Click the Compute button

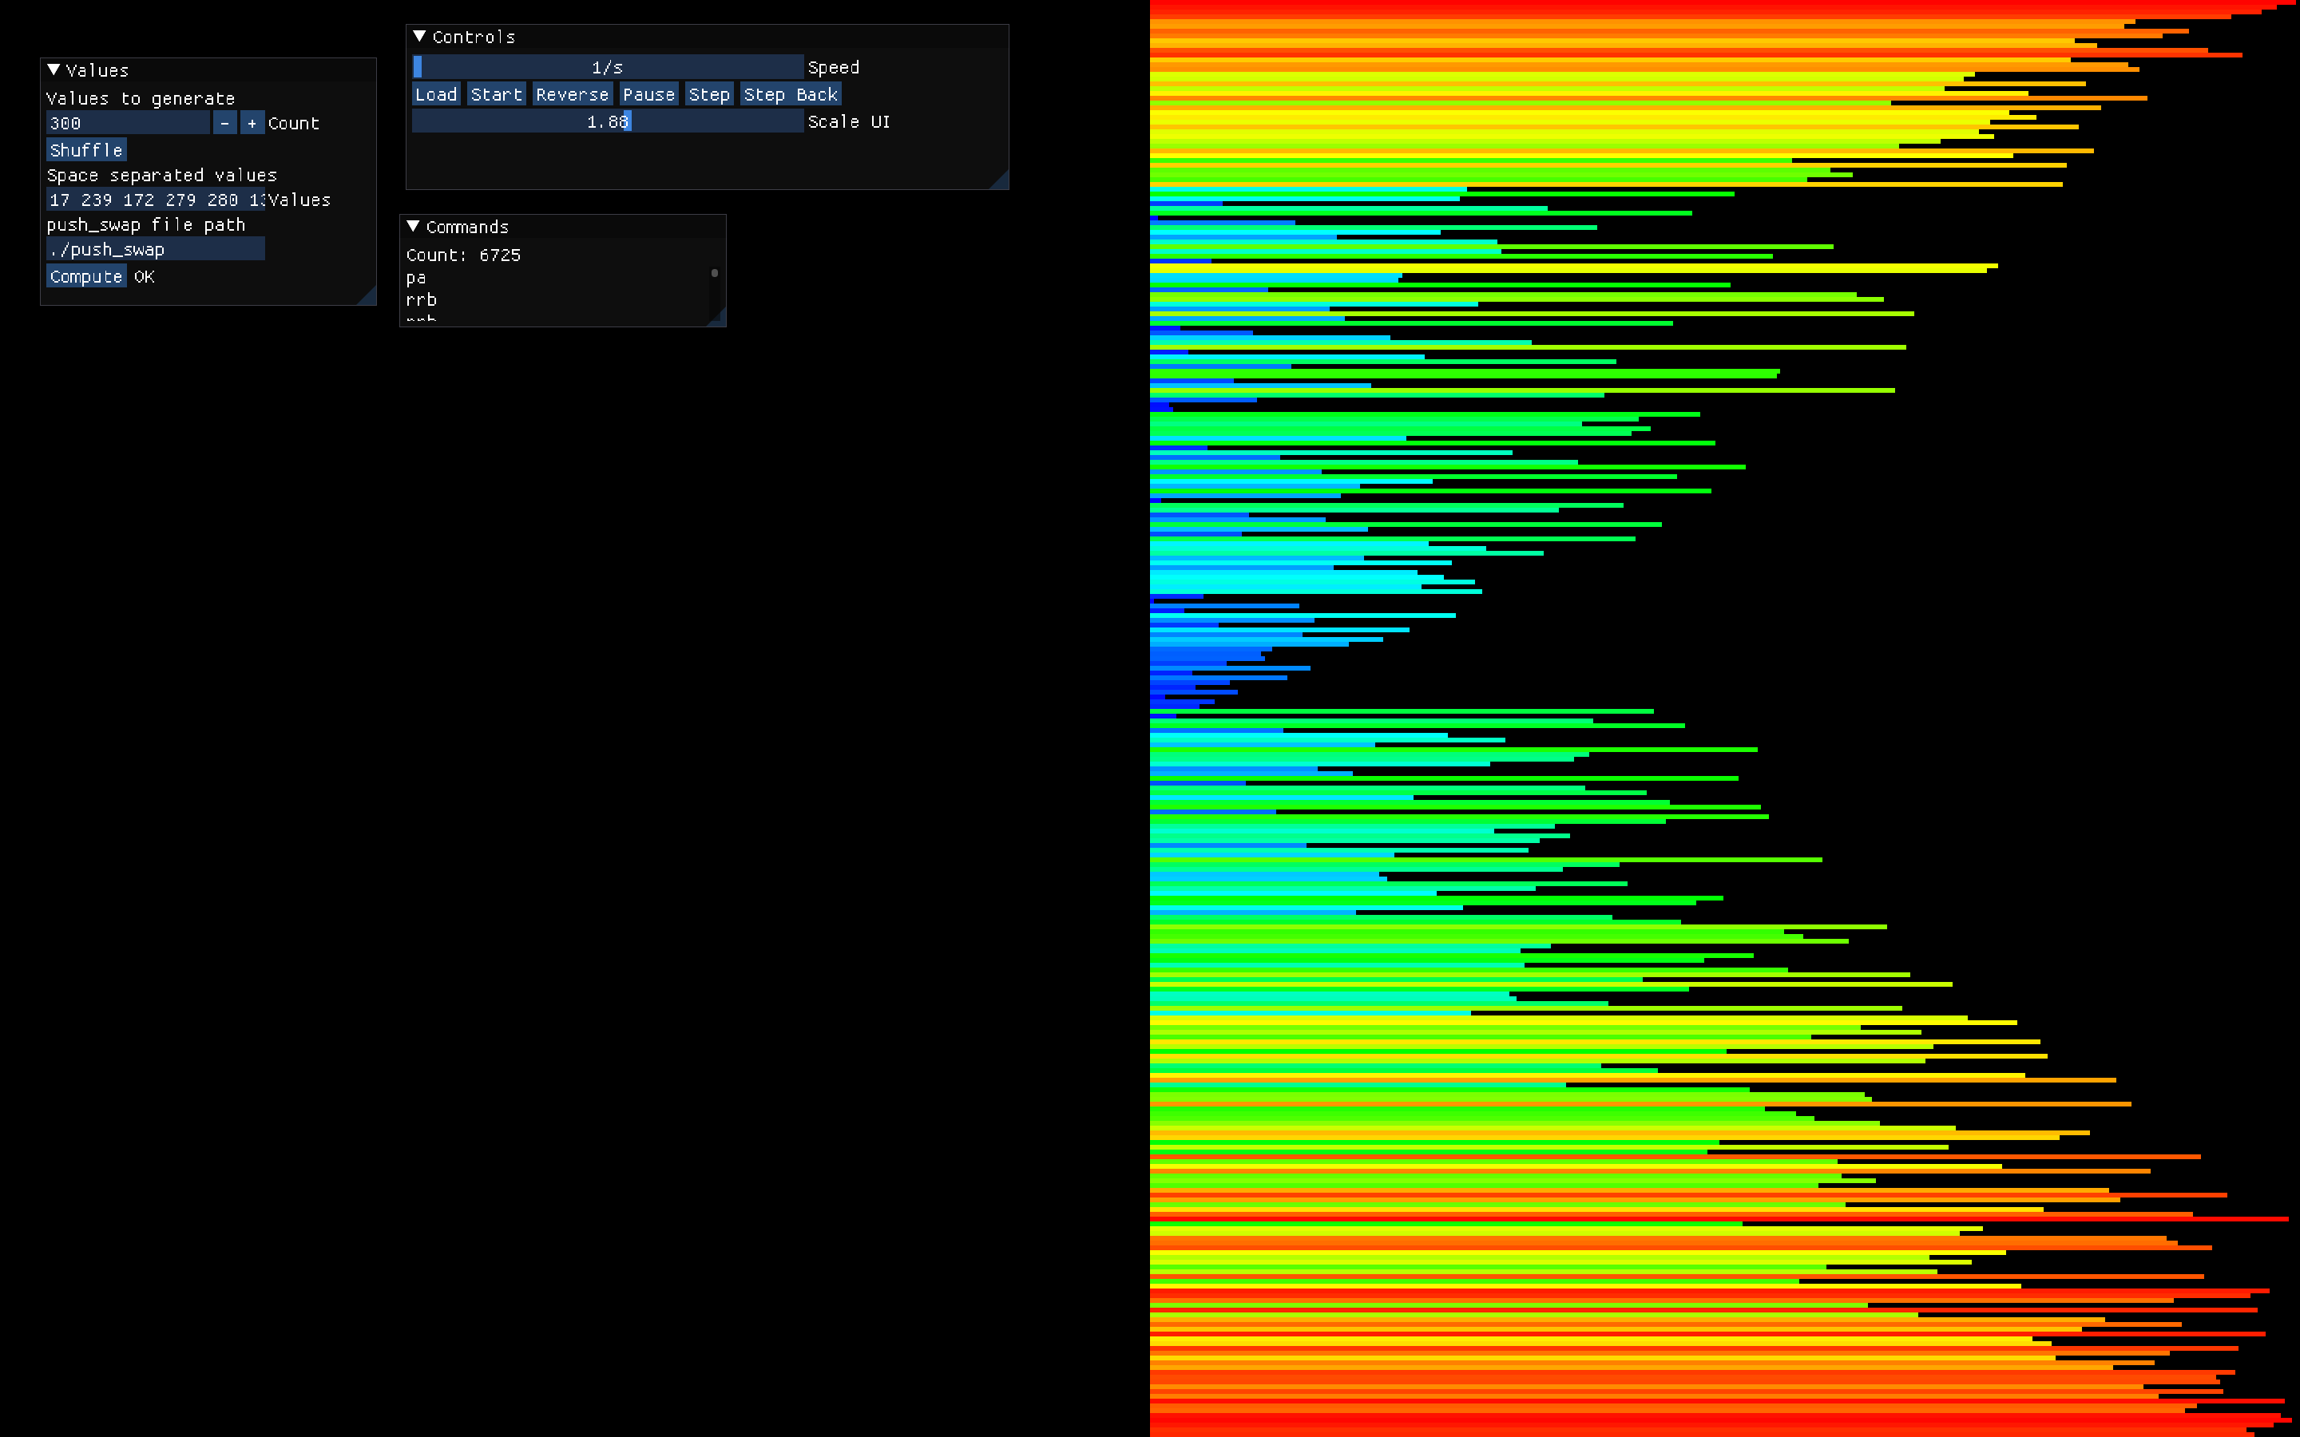click(x=86, y=276)
